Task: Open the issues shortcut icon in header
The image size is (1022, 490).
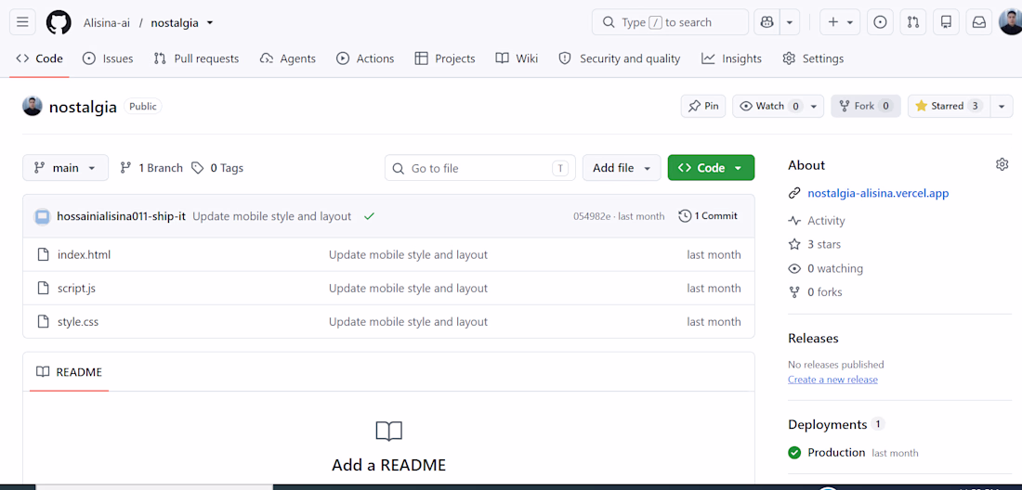Action: click(x=880, y=22)
